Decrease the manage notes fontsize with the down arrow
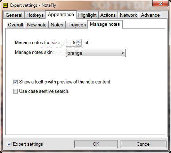171x153 pixels. click(x=79, y=44)
